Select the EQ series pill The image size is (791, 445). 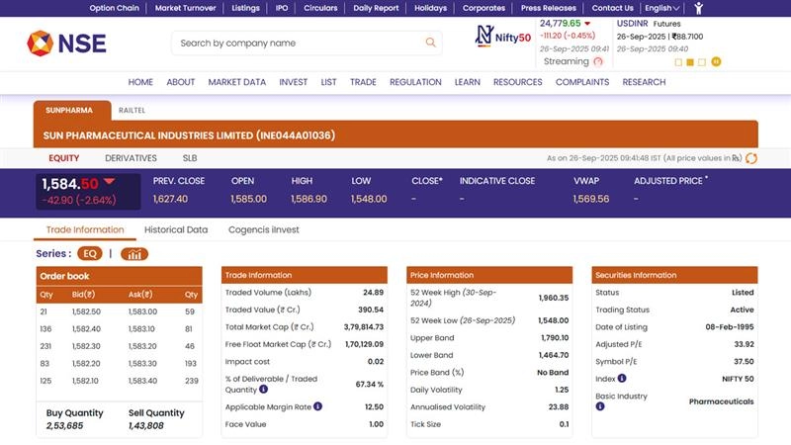coord(90,254)
